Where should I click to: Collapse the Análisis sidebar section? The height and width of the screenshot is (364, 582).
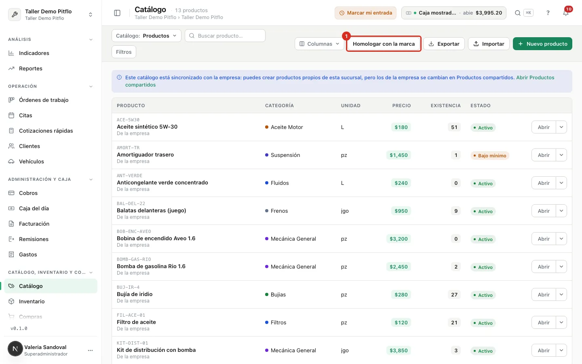[x=91, y=40]
